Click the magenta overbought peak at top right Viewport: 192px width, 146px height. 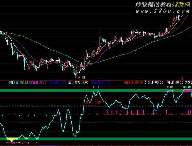187,90
